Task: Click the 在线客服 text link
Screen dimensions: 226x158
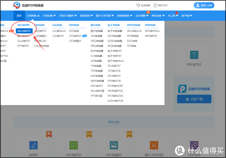Action: [x=145, y=5]
